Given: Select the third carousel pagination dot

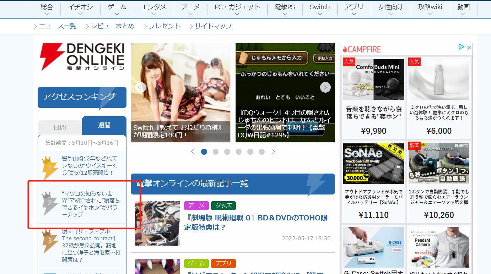Looking at the screenshot, I should click(x=227, y=152).
